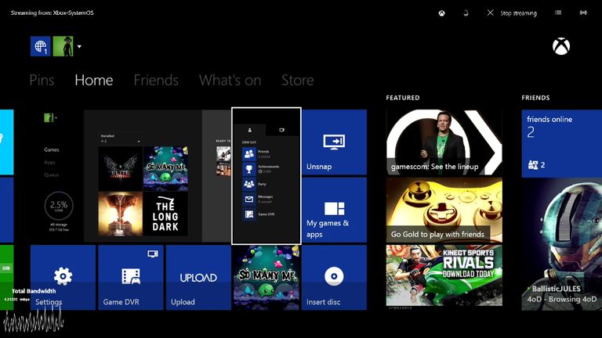Image resolution: width=602 pixels, height=338 pixels.
Task: Open the friends online 2 tile
Action: click(x=562, y=143)
